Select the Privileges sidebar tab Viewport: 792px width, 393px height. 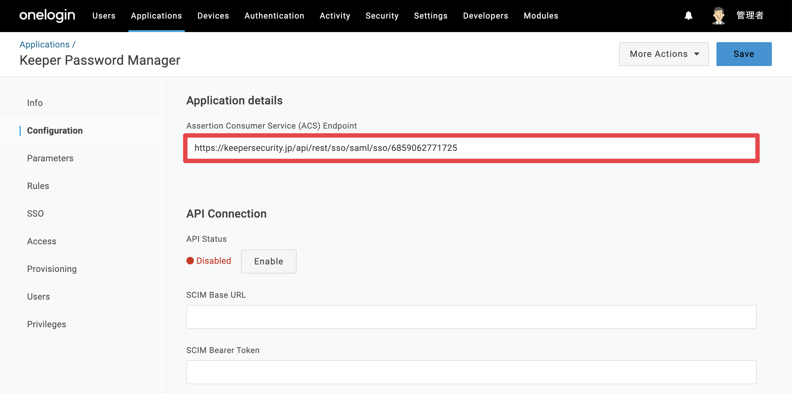click(x=47, y=324)
